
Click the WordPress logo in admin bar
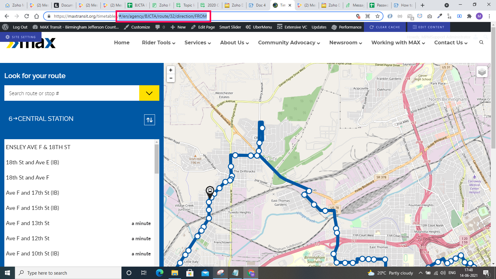[x=5, y=27]
